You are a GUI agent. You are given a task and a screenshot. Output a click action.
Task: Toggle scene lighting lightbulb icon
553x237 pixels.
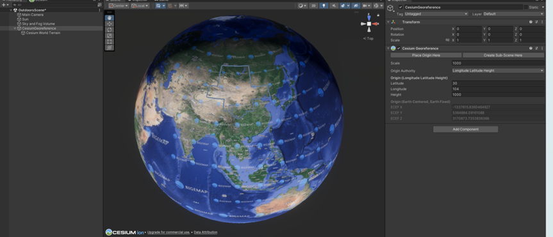point(324,6)
